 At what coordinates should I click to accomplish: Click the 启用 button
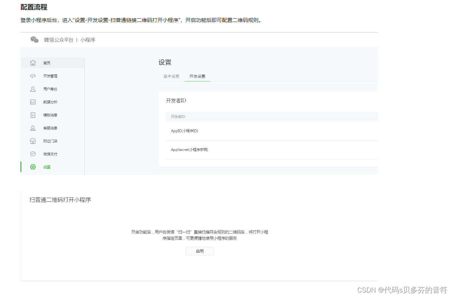(200, 251)
